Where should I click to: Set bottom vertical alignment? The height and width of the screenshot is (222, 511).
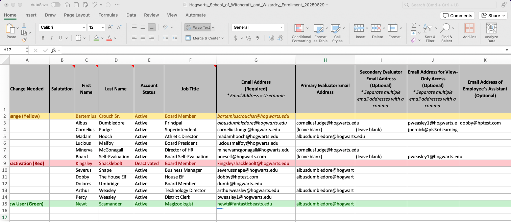(x=152, y=27)
